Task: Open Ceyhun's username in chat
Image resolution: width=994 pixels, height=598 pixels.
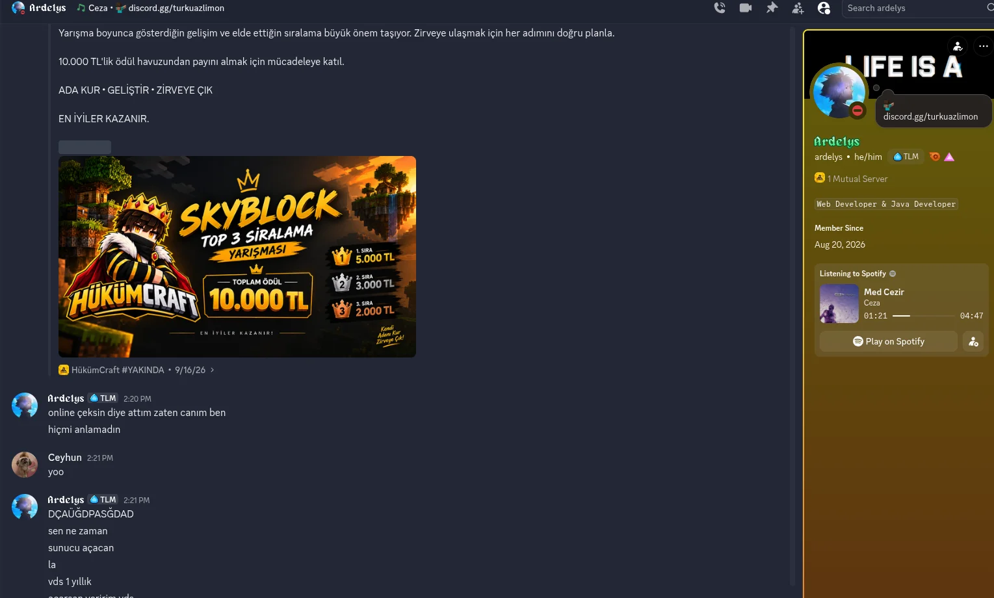Action: (65, 458)
